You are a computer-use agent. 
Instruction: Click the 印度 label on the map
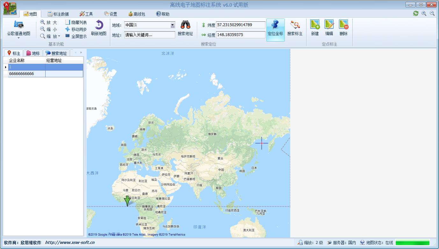(199, 185)
